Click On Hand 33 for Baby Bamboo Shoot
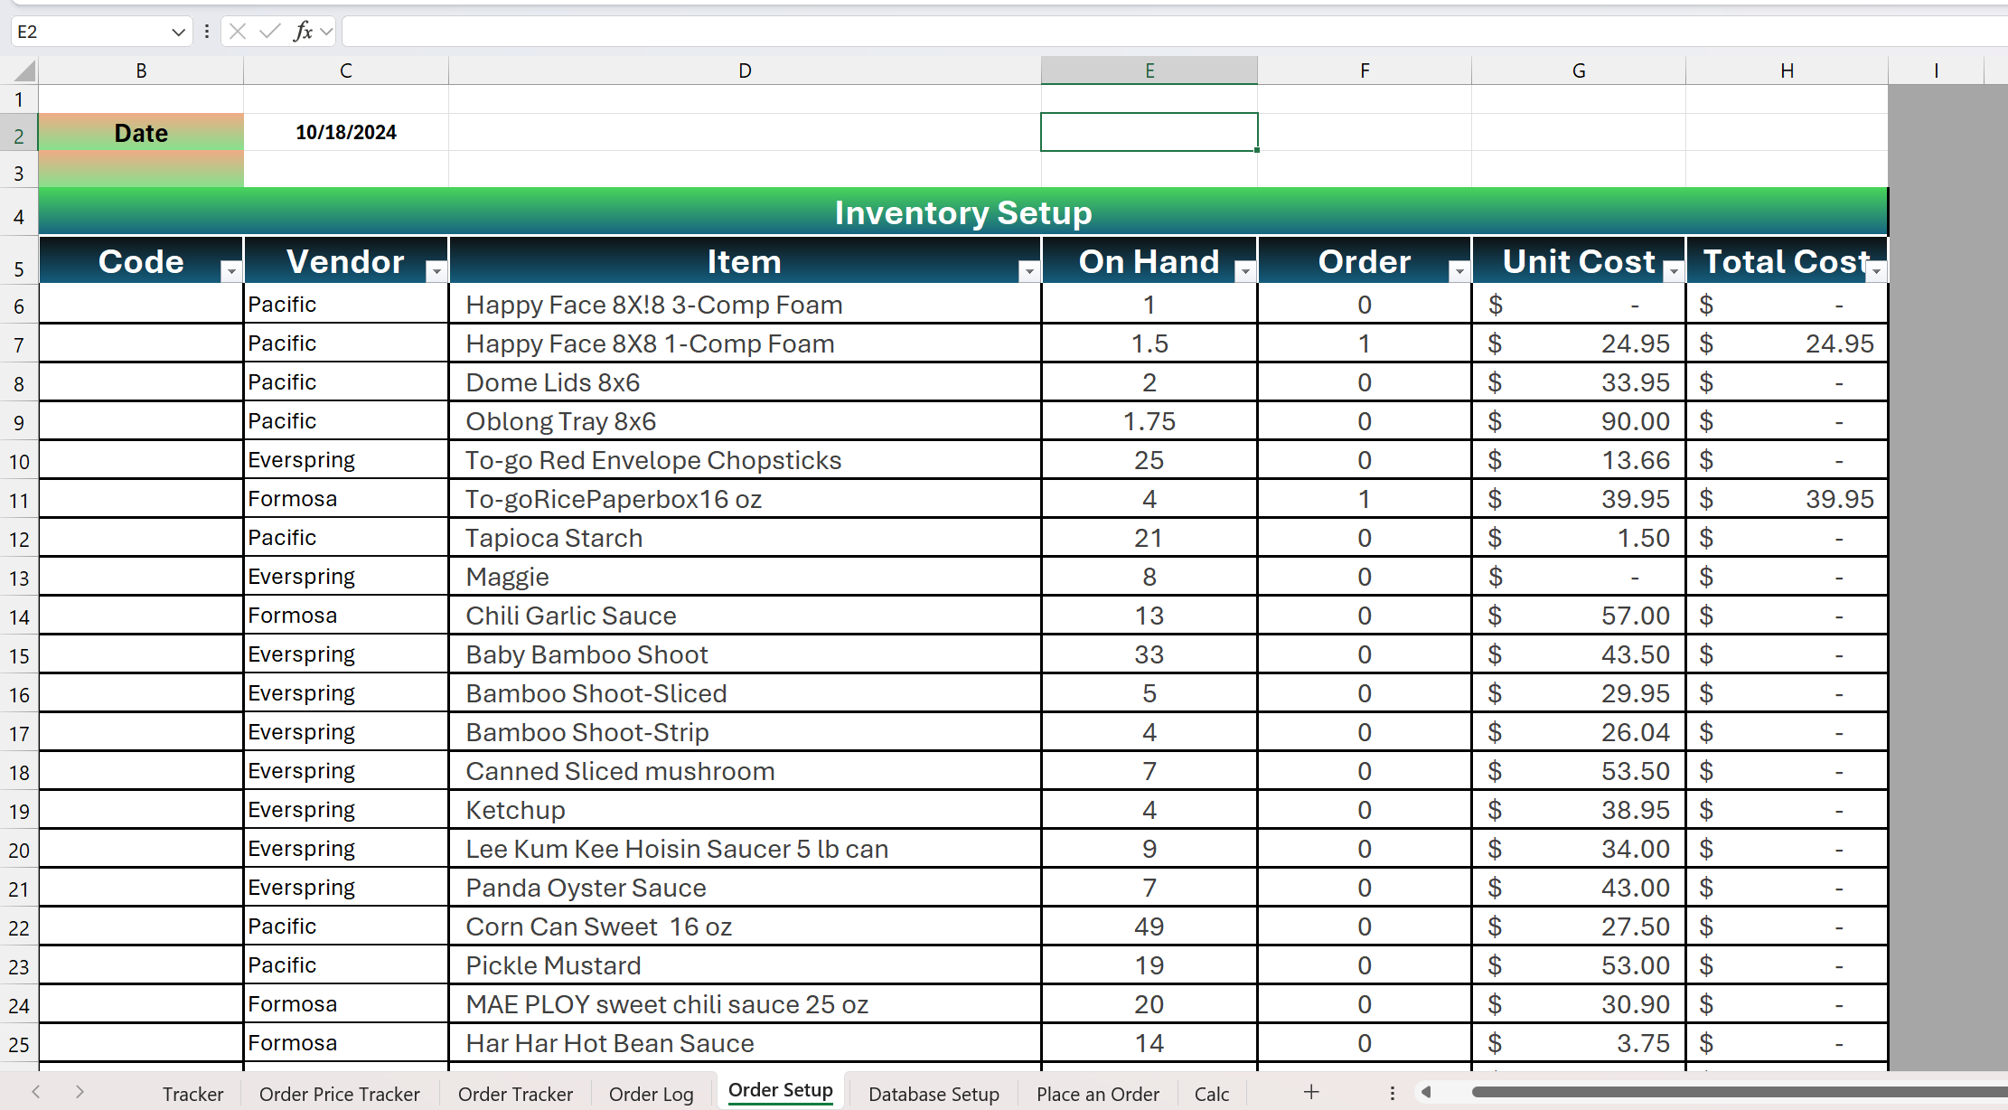 [1149, 654]
